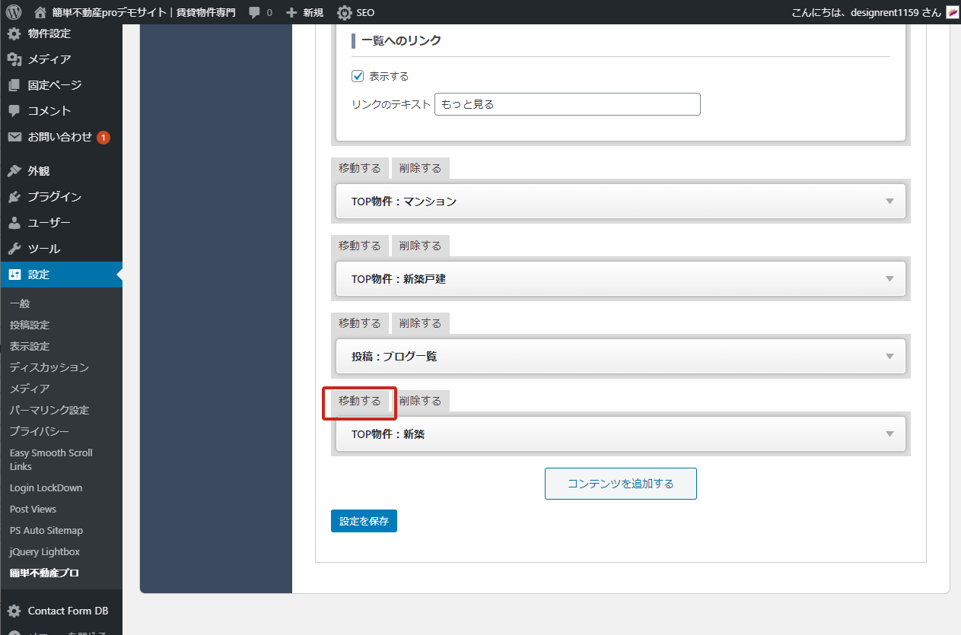The width and height of the screenshot is (961, 635).
Task: Click 削除する above 投稿：ブログ一覧
Action: 420,323
